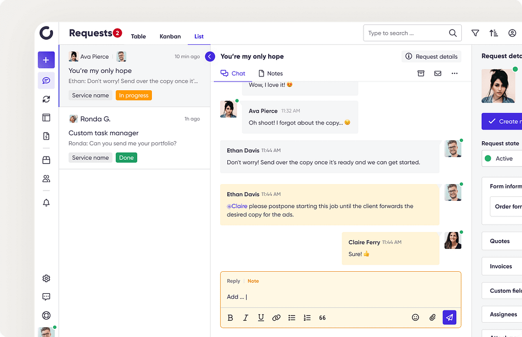Collapse the list with the purple chevron

pyautogui.click(x=210, y=57)
